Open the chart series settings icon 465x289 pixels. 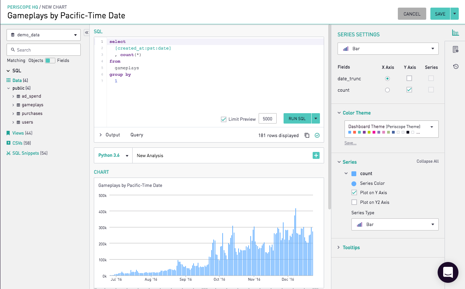tap(456, 33)
